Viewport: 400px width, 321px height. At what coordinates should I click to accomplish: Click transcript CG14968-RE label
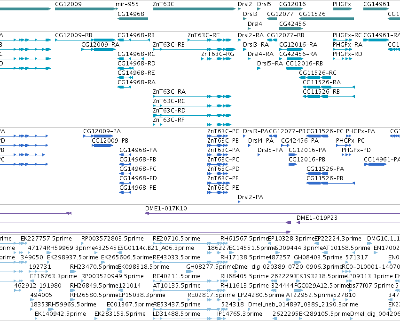coord(136,73)
